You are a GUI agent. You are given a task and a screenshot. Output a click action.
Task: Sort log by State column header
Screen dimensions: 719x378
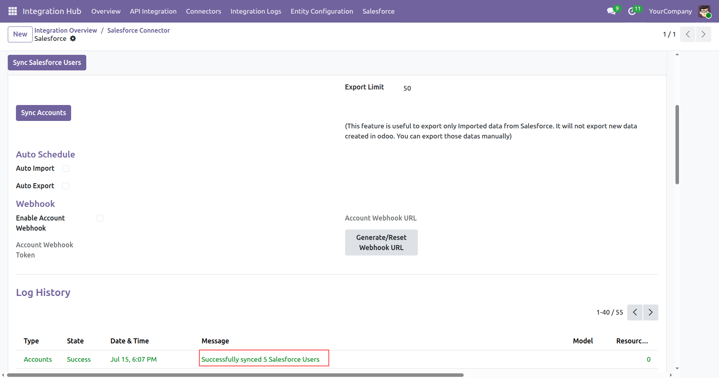[x=75, y=341]
